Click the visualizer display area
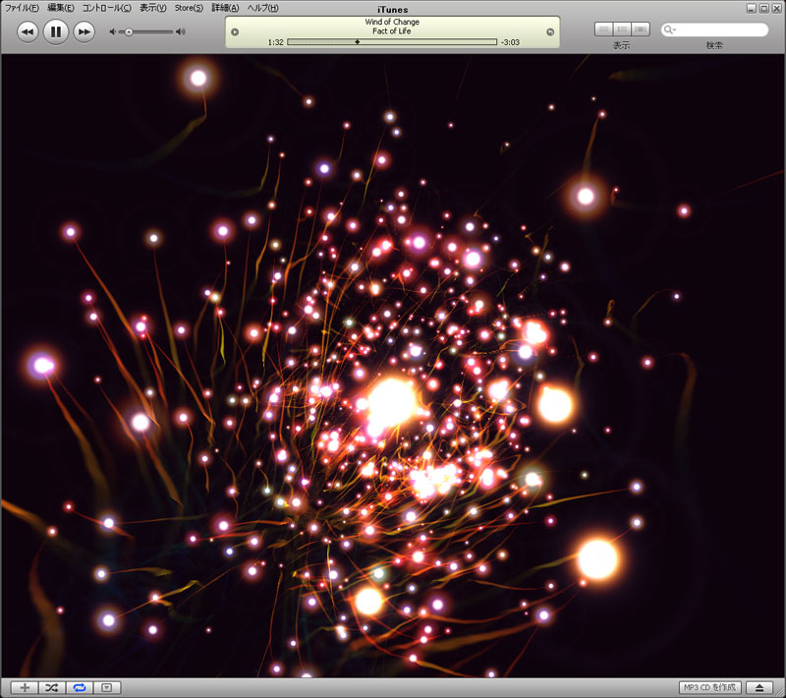 pyautogui.click(x=393, y=366)
